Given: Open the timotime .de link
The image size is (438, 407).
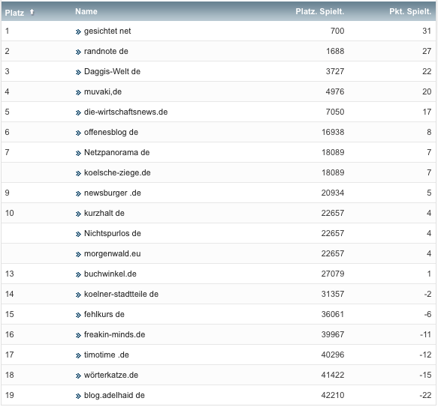Looking at the screenshot, I should pyautogui.click(x=107, y=355).
